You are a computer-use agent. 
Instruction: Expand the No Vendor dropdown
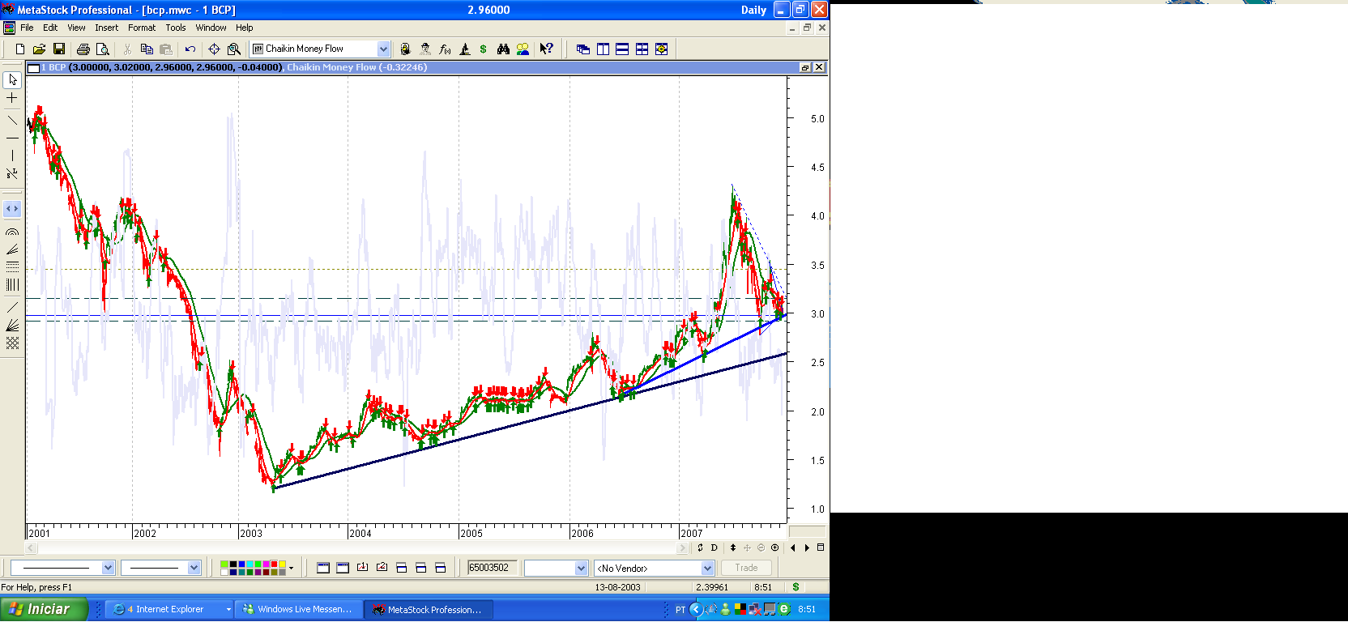(x=707, y=569)
